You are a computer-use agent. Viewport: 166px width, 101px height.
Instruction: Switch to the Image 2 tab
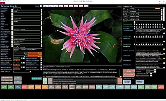[x=51, y=6]
